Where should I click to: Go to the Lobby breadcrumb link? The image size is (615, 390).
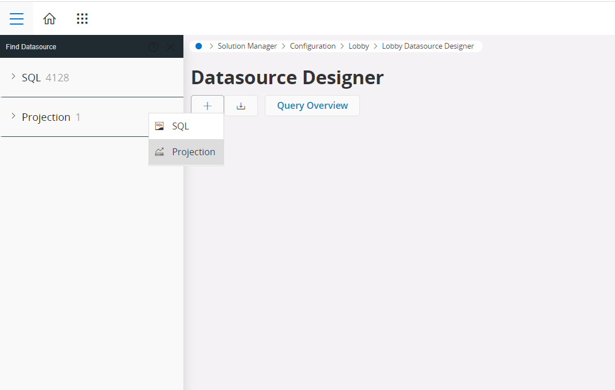click(358, 46)
